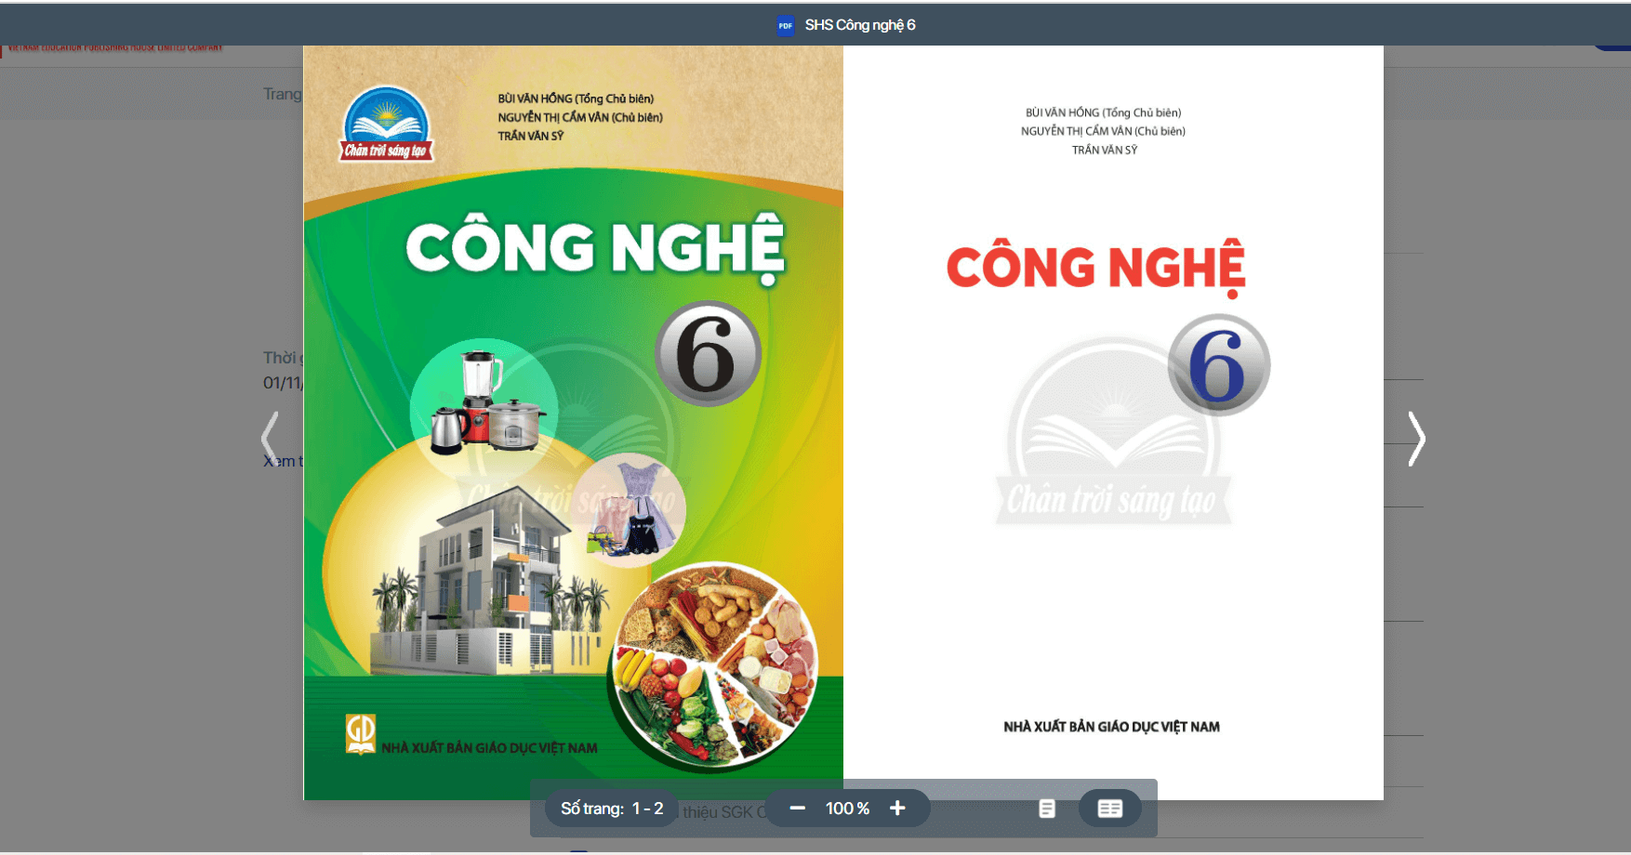Go to the next page with the right arrow
Screen dimensions: 1631x855
pos(1416,439)
